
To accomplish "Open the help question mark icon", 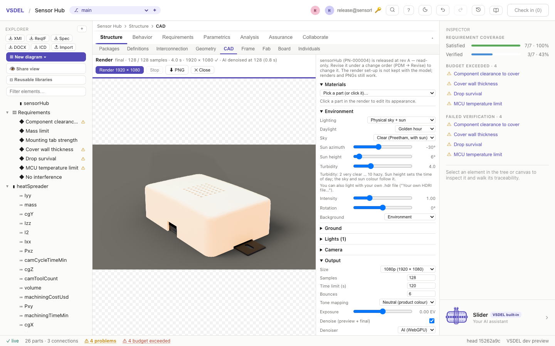I will [x=409, y=10].
